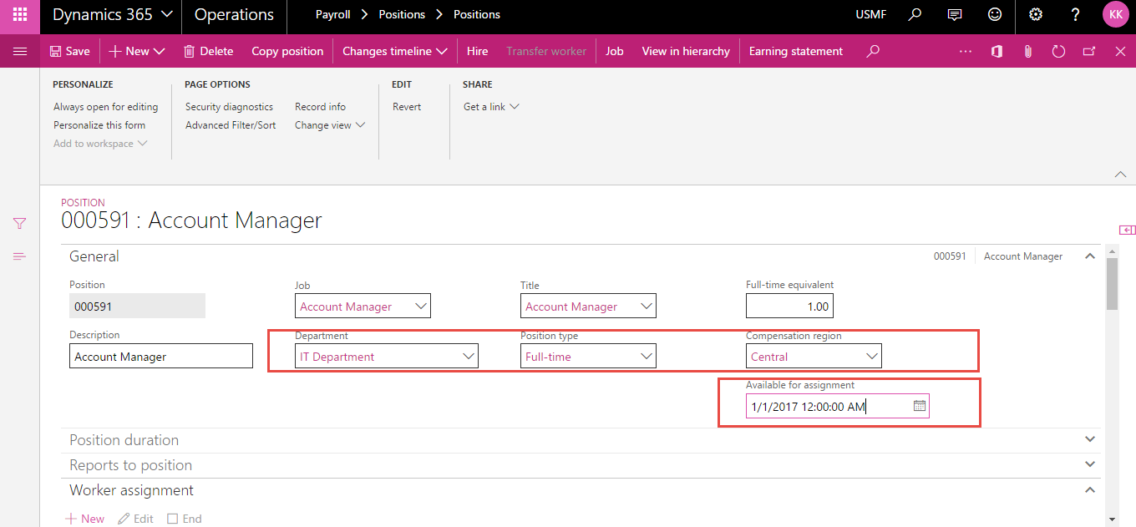
Task: Open the Available for assignment date picker
Action: (x=920, y=405)
